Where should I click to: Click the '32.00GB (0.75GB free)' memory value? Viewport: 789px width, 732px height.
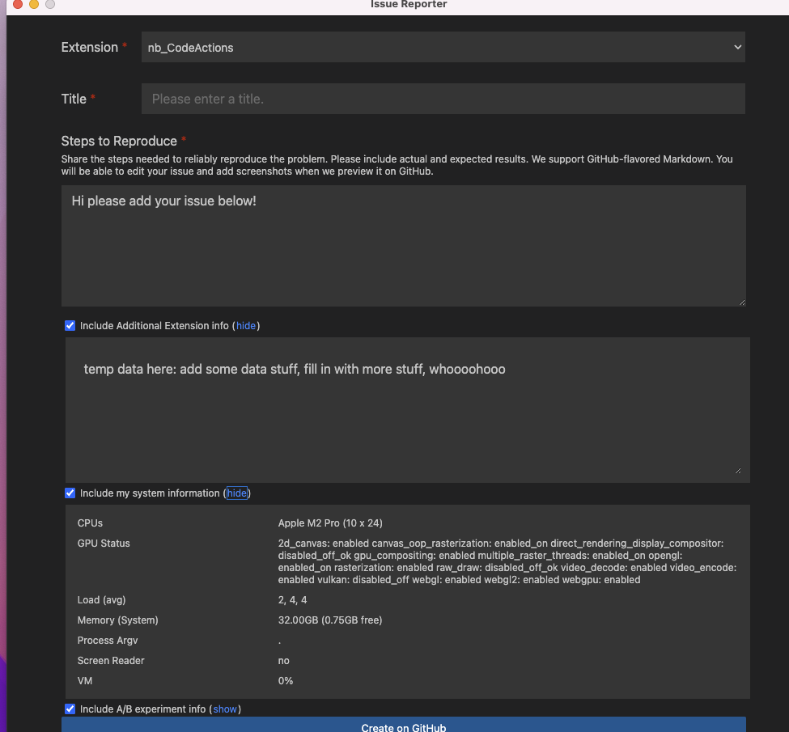click(x=330, y=620)
